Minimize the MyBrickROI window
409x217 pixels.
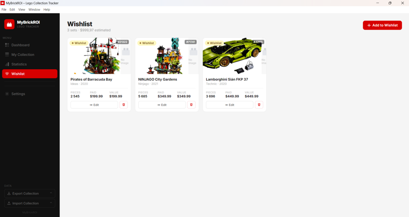pos(377,3)
